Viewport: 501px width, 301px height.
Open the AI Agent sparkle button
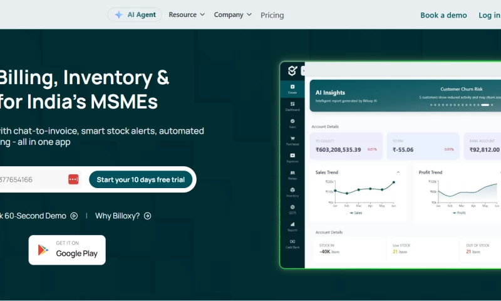tap(135, 14)
